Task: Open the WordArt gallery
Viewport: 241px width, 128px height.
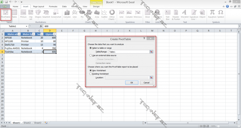Action: [185, 14]
